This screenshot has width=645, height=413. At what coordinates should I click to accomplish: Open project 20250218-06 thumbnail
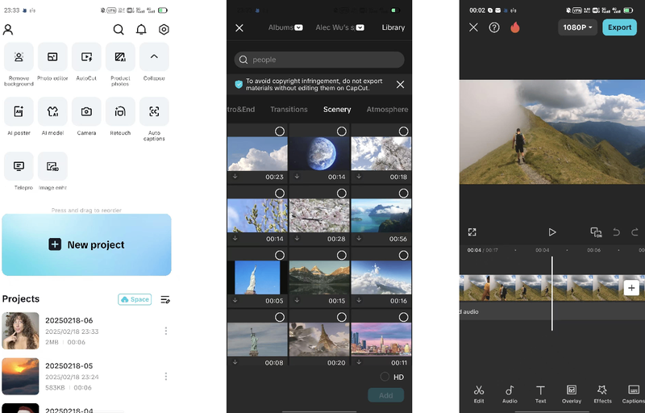pos(21,331)
